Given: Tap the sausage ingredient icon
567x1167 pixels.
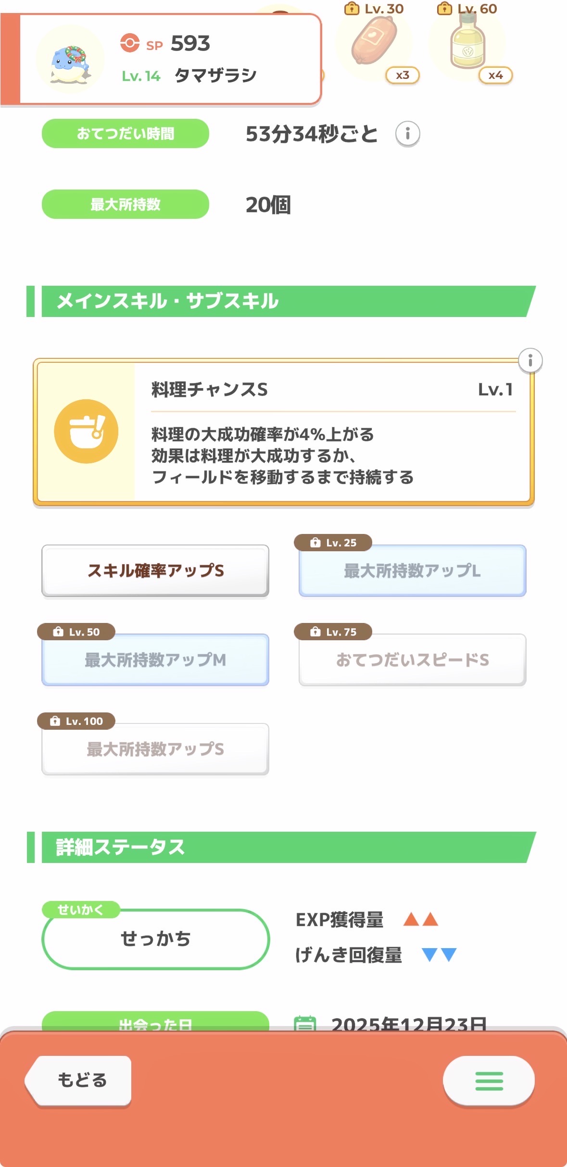Looking at the screenshot, I should (x=374, y=42).
